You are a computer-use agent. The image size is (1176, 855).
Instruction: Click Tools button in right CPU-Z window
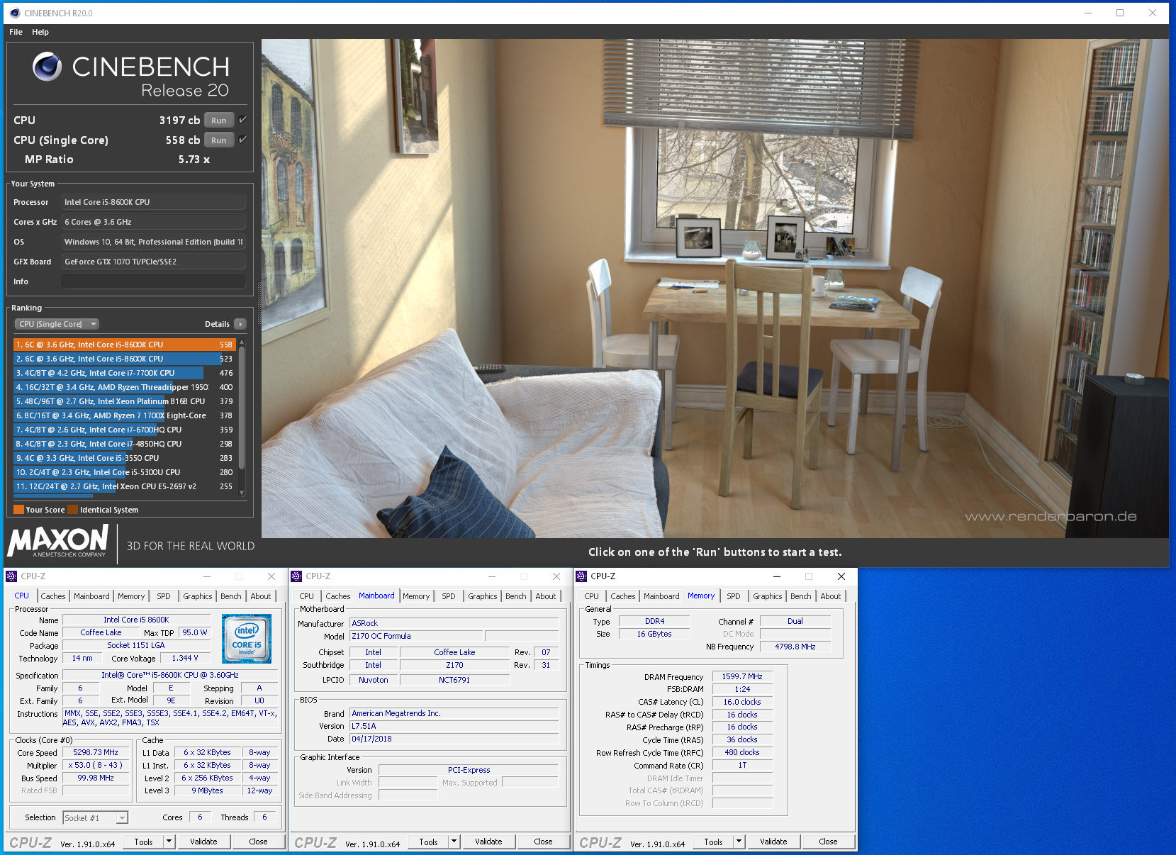(x=714, y=842)
